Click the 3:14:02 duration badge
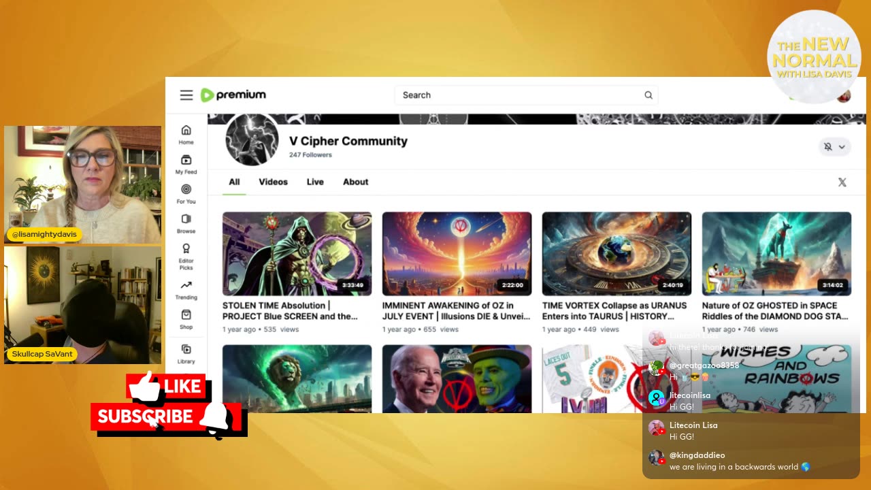The height and width of the screenshot is (490, 871). pos(832,285)
